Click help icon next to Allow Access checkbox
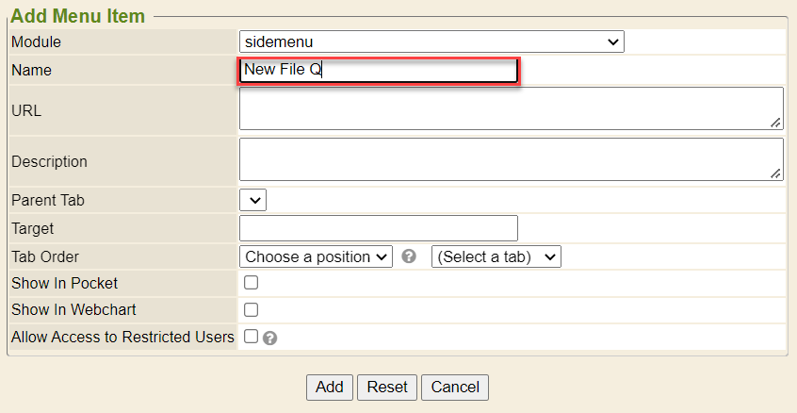 [x=269, y=338]
